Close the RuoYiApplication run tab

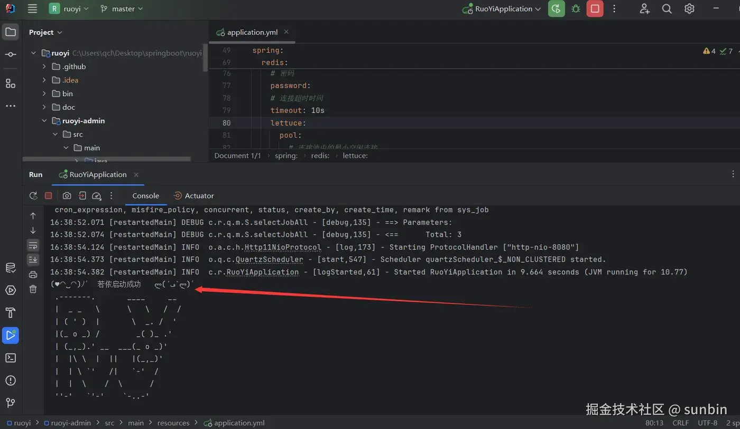click(x=136, y=175)
